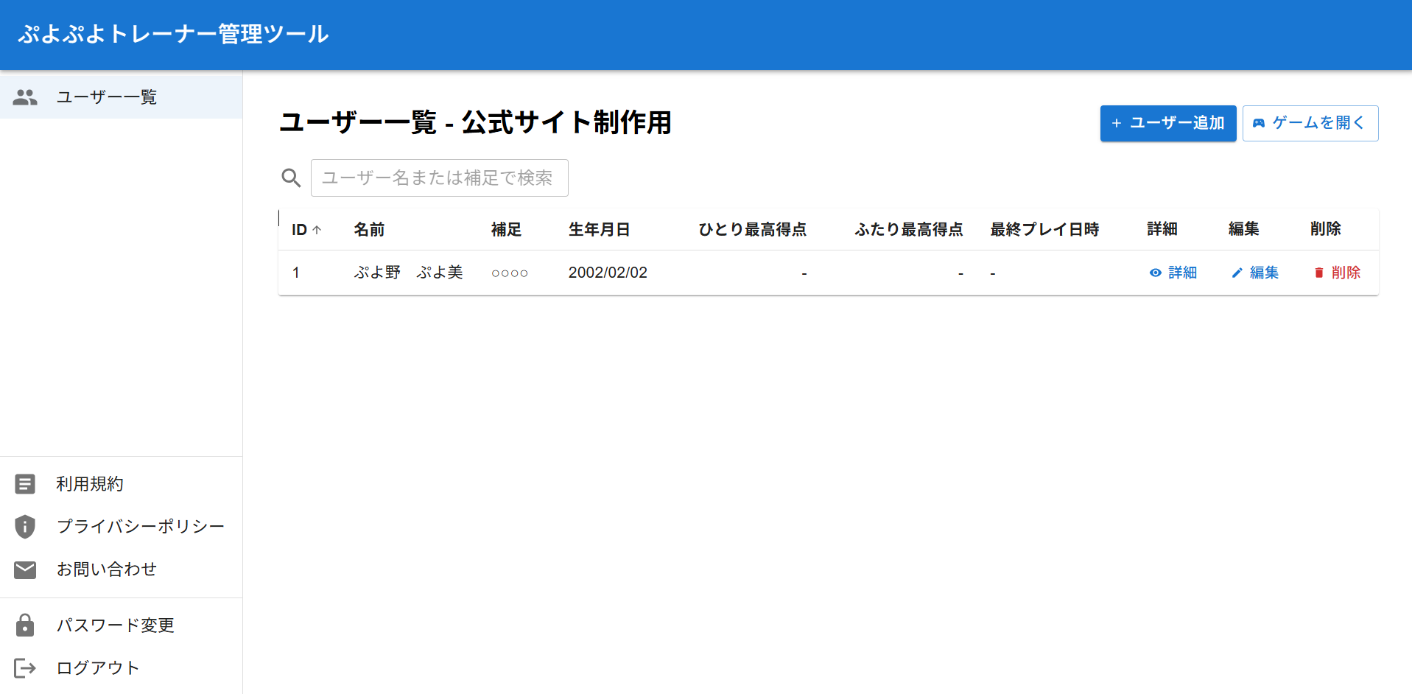Click the logout arrow icon
Viewport: 1412px width, 694px height.
point(25,668)
